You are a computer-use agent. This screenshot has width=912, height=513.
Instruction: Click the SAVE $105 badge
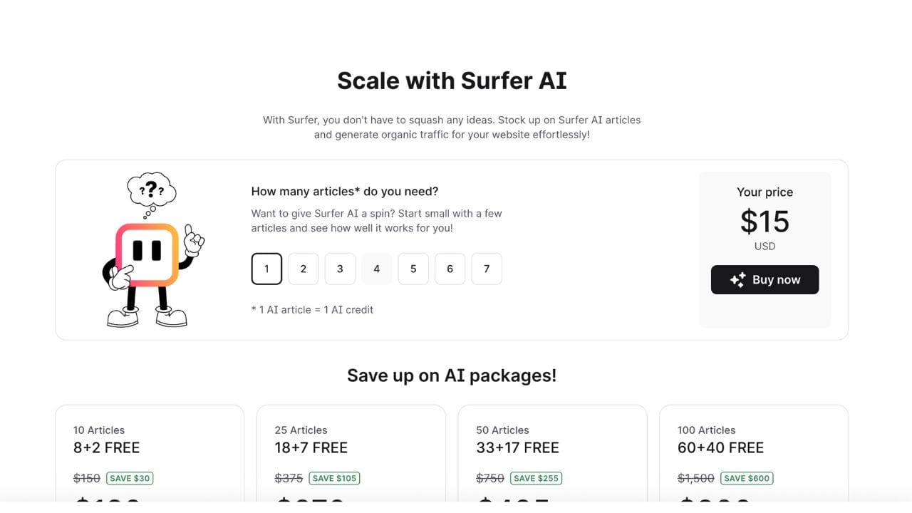334,478
